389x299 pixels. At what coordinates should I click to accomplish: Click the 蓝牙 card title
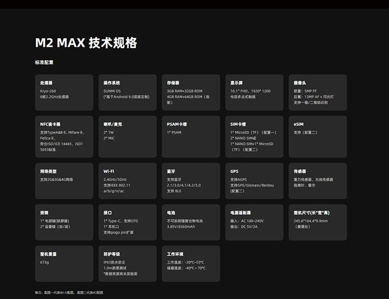pos(171,171)
